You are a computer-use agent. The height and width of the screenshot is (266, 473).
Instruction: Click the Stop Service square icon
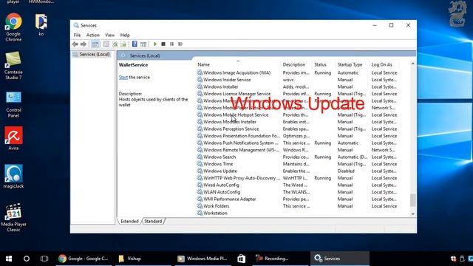163,44
